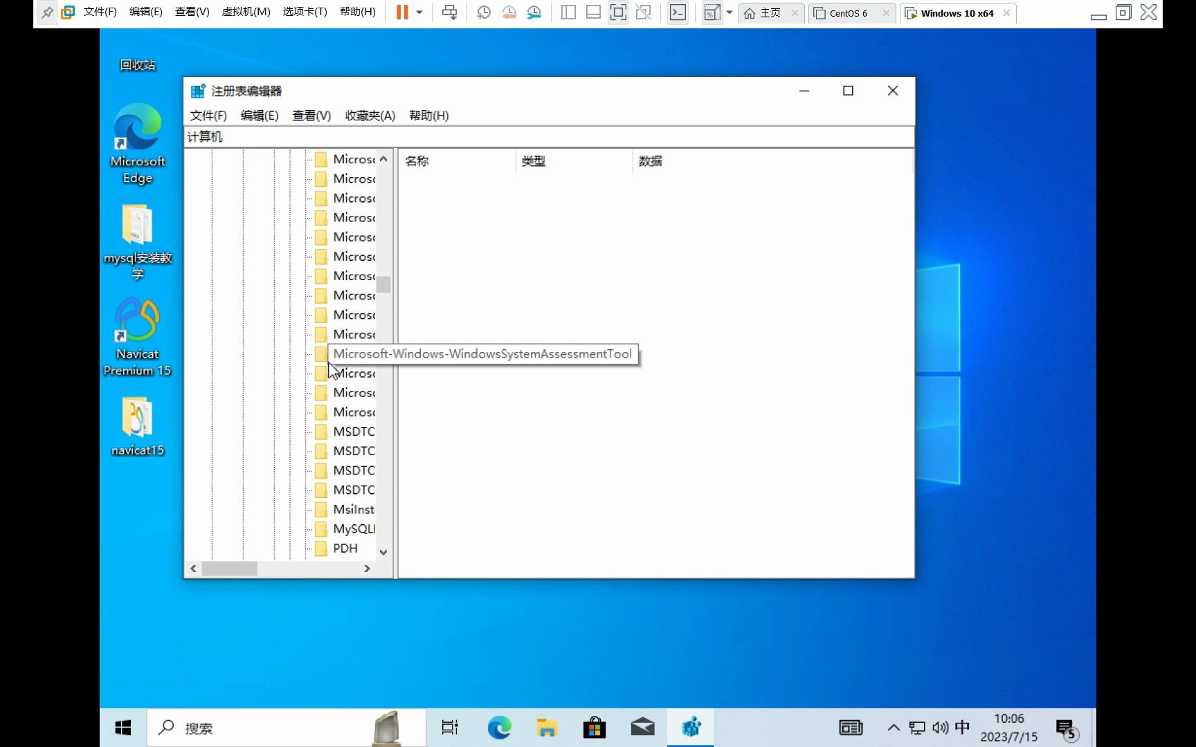Screen dimensions: 1196x747
Task: Show hidden tray icons with the chevron
Action: pyautogui.click(x=894, y=728)
